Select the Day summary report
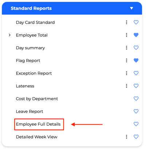This screenshot has width=146, height=152. click(30, 48)
